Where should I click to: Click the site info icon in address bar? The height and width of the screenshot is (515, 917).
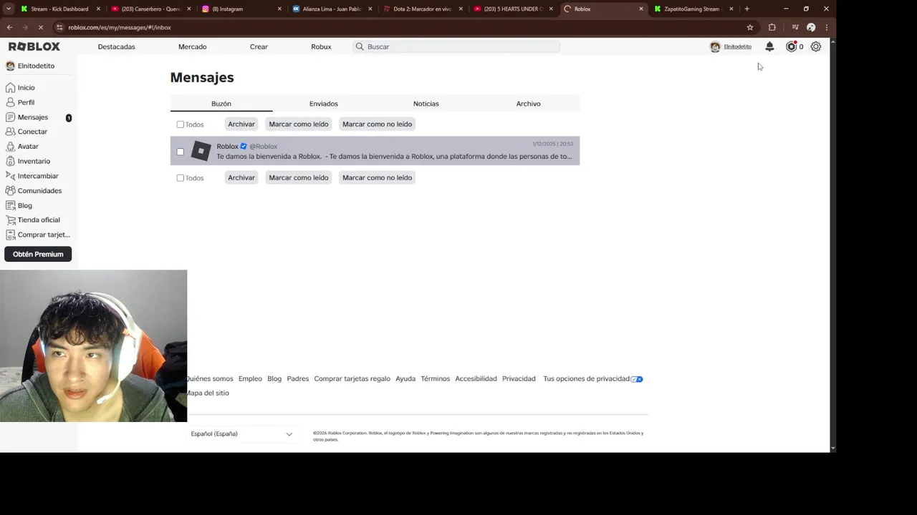point(59,27)
